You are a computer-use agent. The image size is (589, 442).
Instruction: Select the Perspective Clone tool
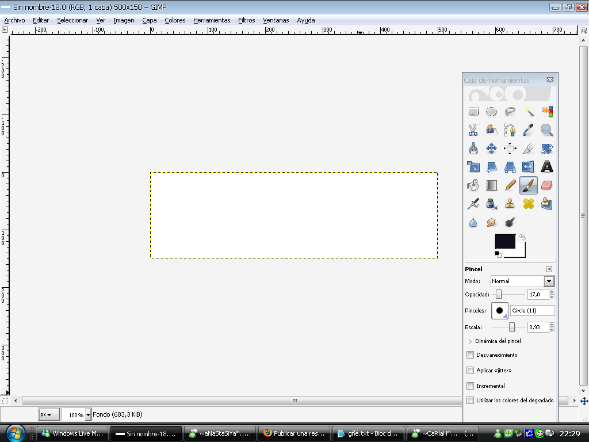click(547, 204)
